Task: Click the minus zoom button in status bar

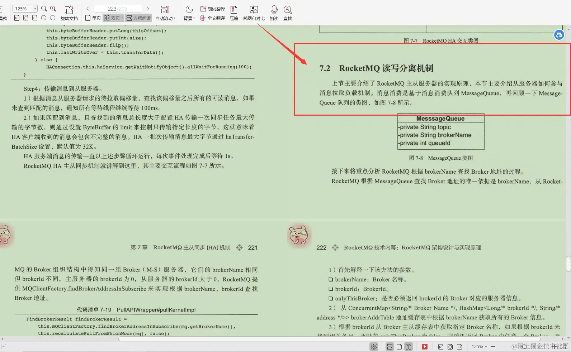Action: click(493, 347)
